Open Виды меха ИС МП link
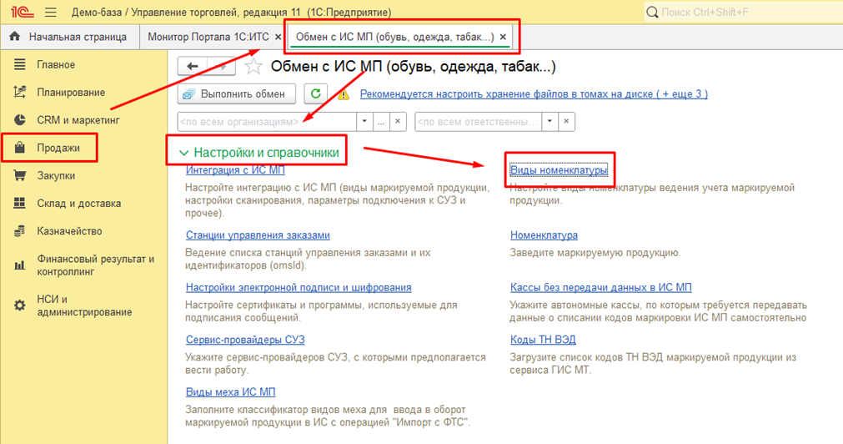The height and width of the screenshot is (444, 843). (231, 391)
